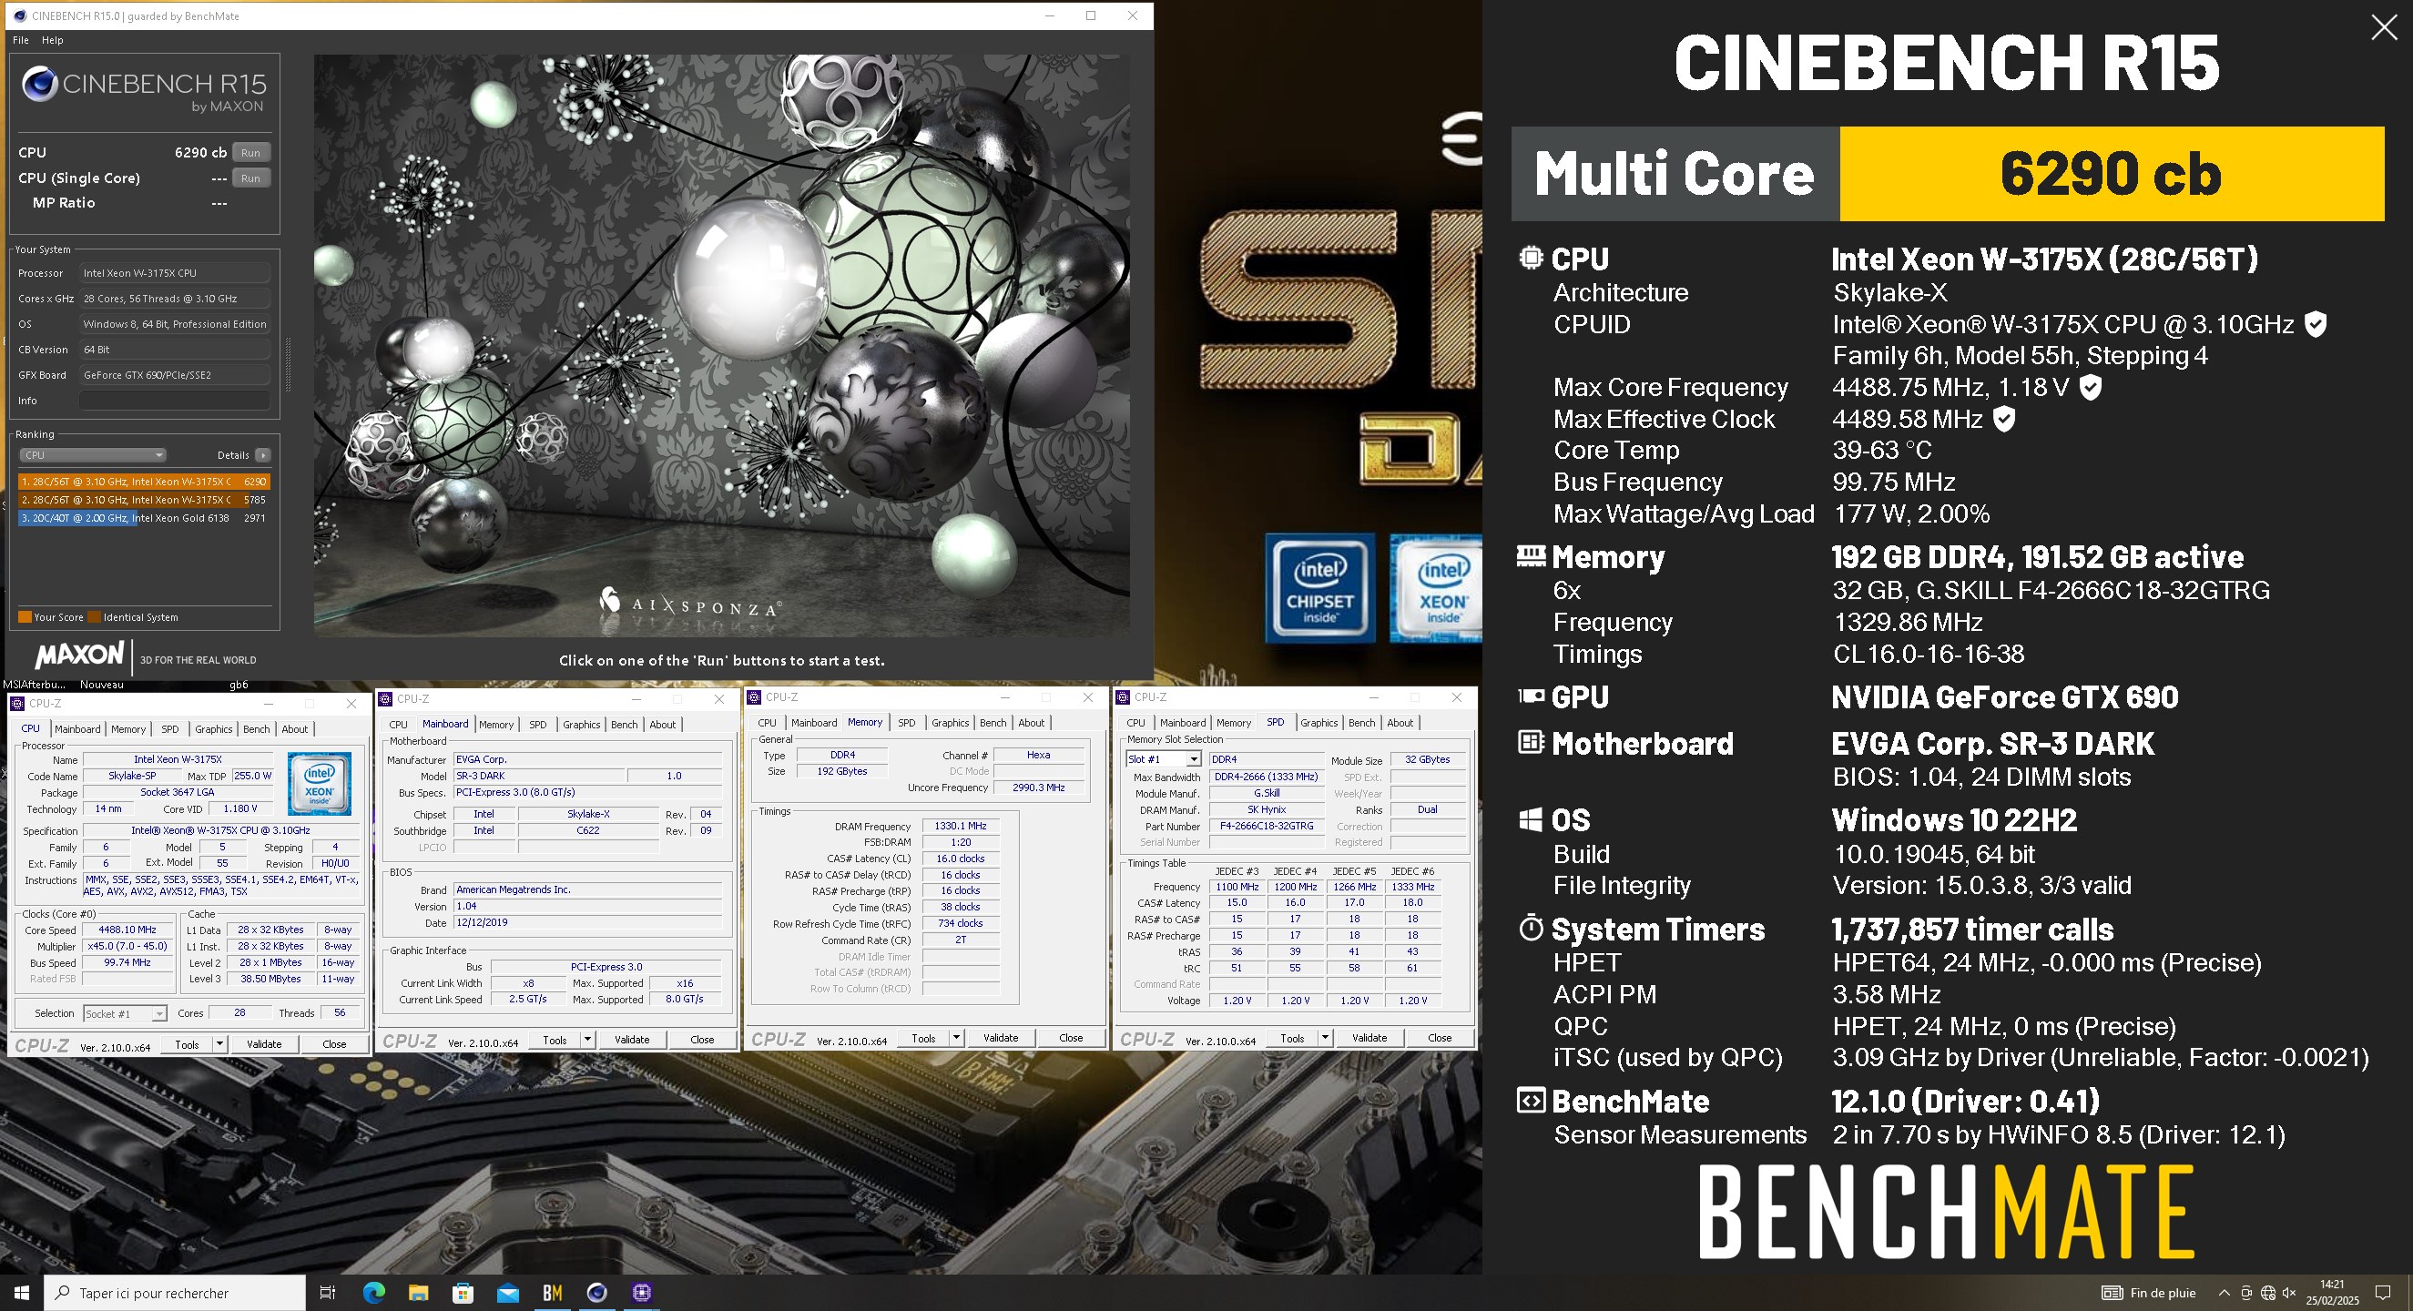Screen dimensions: 2413x1311
Task: Click the System Timers stopwatch icon
Action: pyautogui.click(x=1531, y=928)
